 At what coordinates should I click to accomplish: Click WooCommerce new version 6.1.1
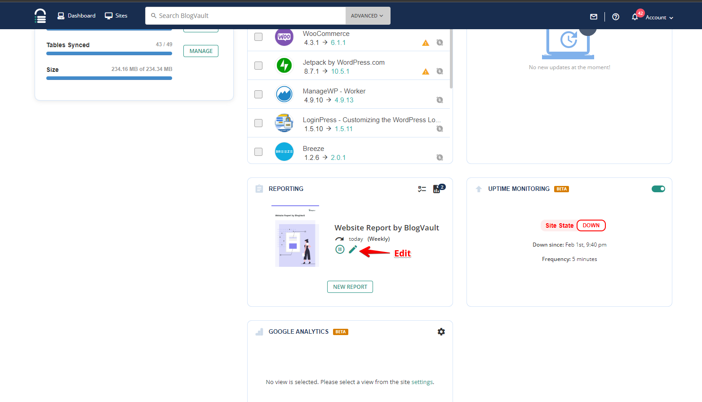coord(338,43)
